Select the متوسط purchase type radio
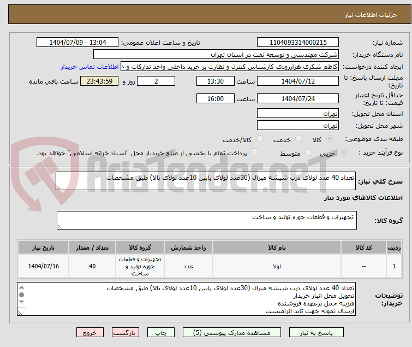 tap(308, 152)
